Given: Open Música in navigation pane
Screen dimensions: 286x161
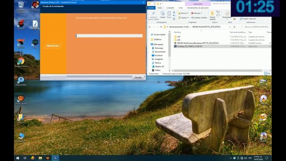Looking at the screenshot, I should [x=158, y=63].
